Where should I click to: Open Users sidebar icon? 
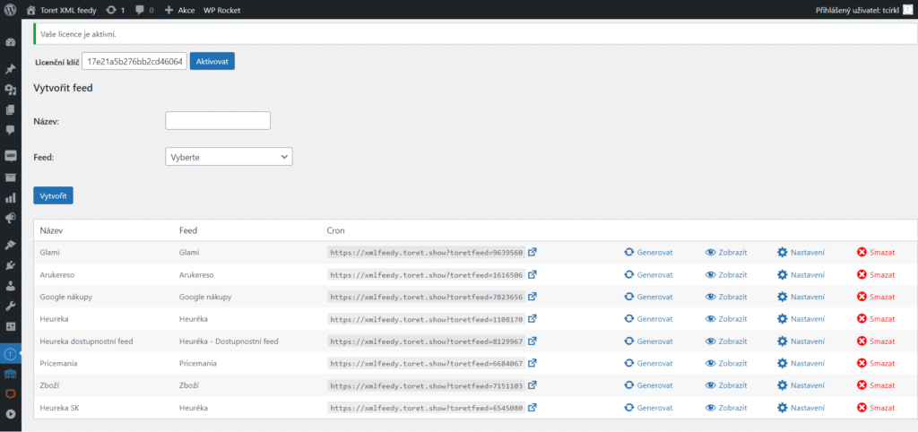coord(10,286)
